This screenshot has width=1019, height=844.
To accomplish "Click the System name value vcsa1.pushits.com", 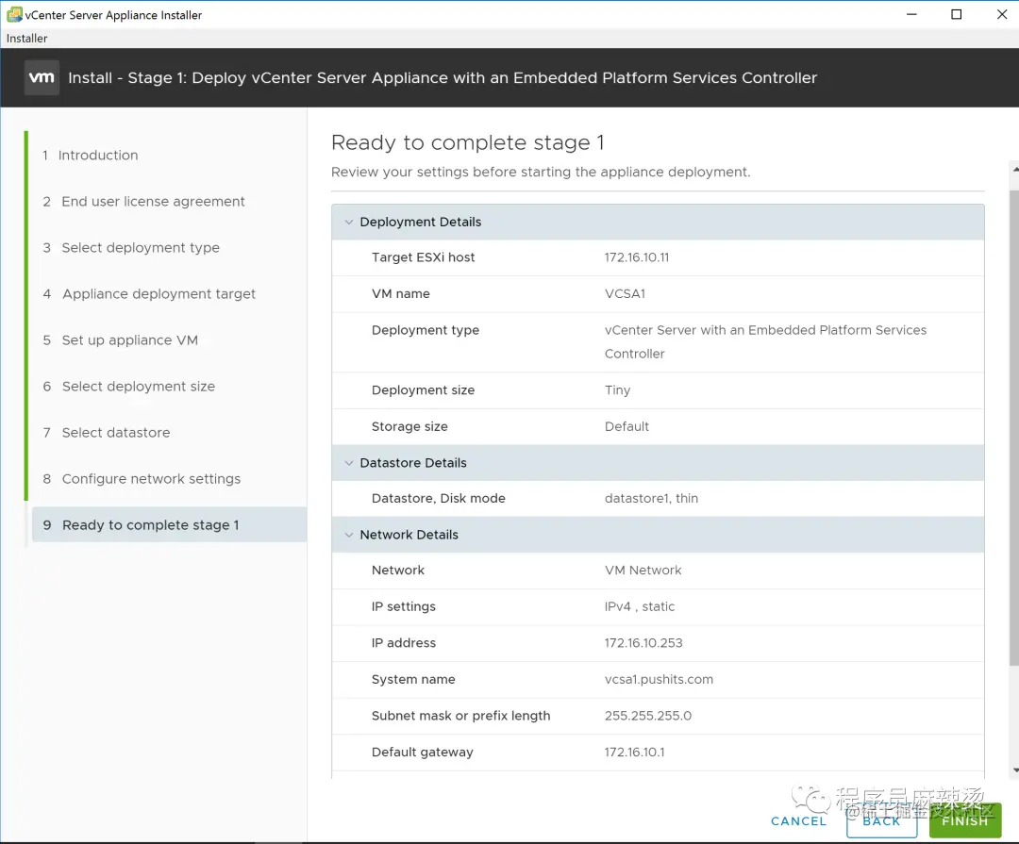I will coord(659,679).
